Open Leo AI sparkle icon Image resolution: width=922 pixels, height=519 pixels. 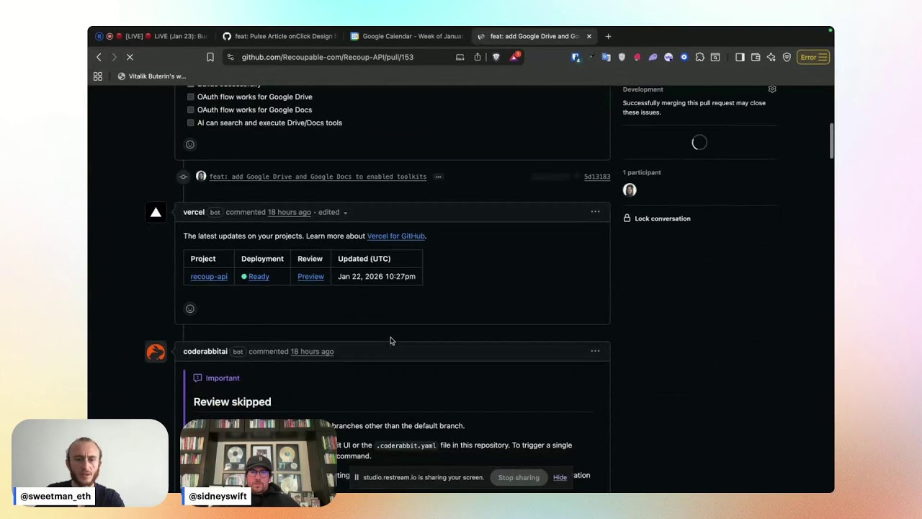coord(771,57)
